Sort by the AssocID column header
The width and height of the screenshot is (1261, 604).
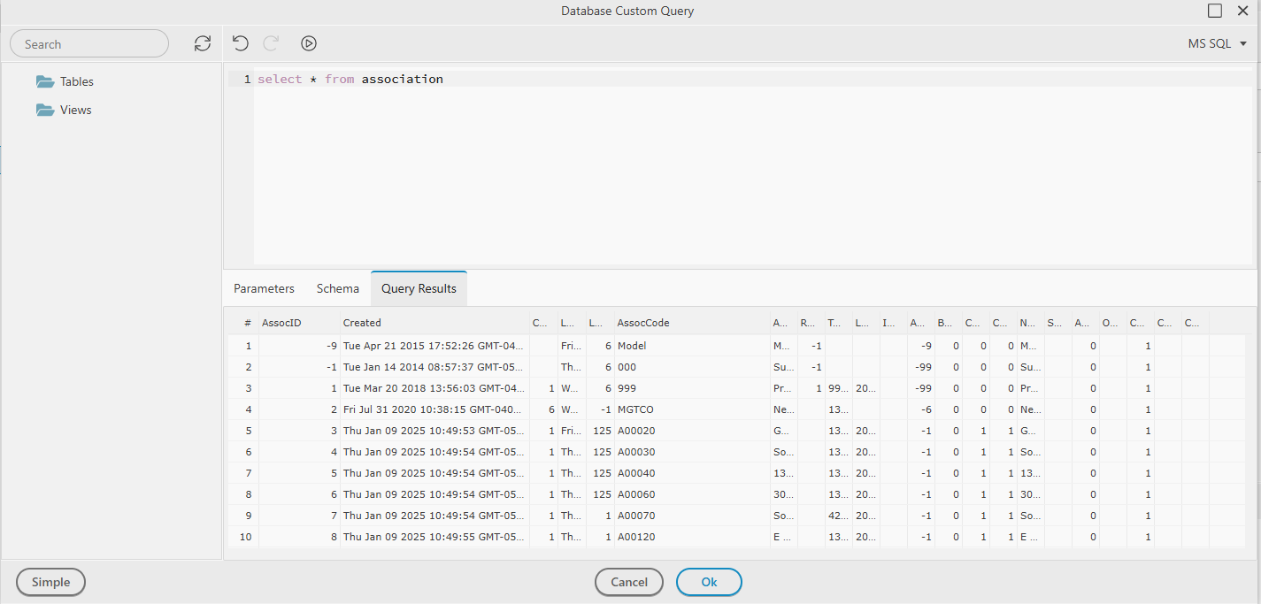[x=298, y=323]
